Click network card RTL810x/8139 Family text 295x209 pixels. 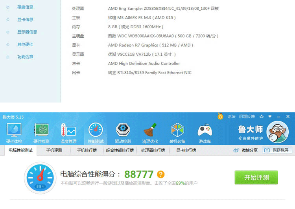[x=150, y=73]
